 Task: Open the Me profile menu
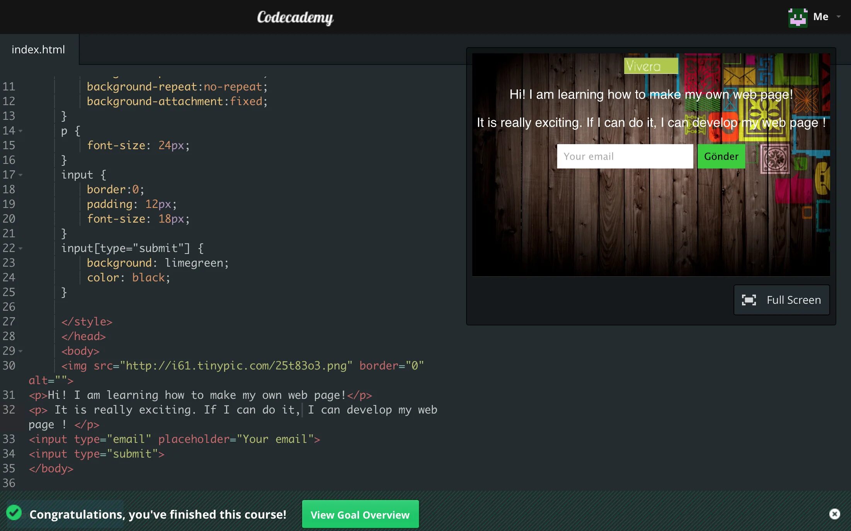click(x=820, y=17)
